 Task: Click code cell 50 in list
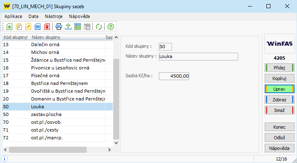16,114
